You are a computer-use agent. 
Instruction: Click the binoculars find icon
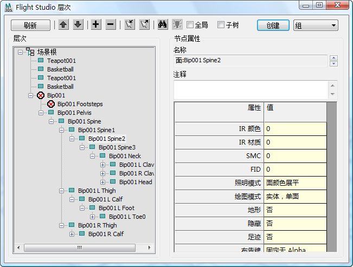(162, 24)
